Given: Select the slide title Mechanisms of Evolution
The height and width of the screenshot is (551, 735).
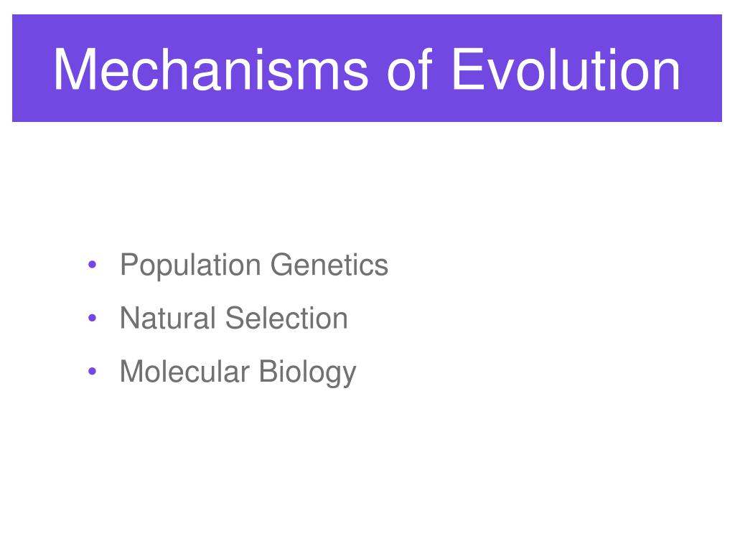Looking at the screenshot, I should (367, 70).
